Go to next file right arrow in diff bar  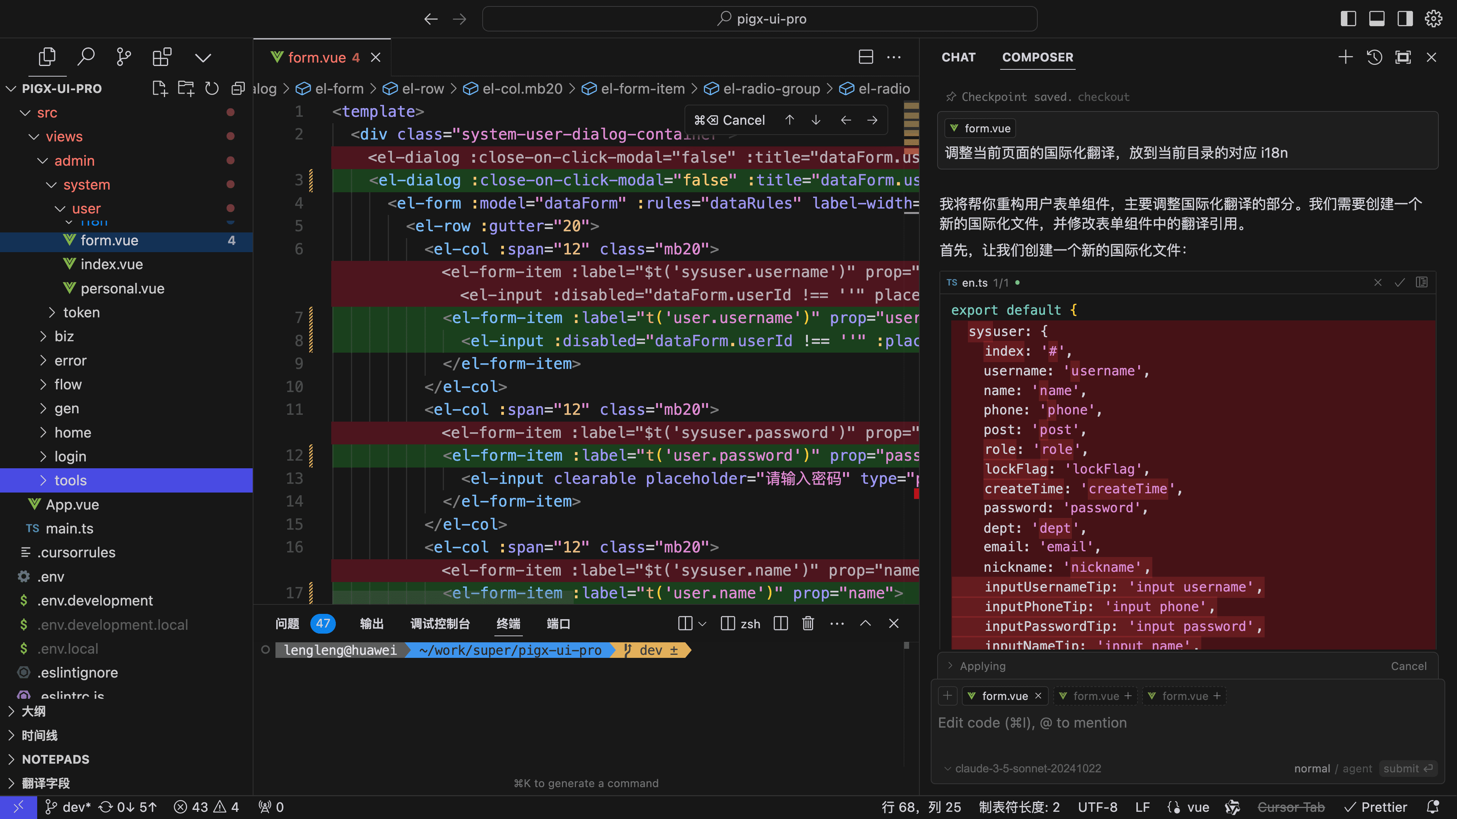872,120
